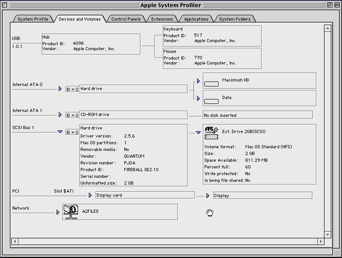Click the USB Mouse device box
Screen dimensions: 342x258
click(212, 58)
